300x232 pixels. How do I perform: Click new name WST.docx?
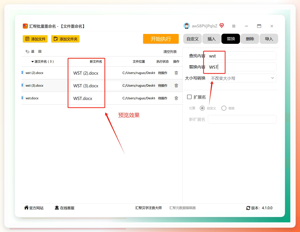pos(83,99)
